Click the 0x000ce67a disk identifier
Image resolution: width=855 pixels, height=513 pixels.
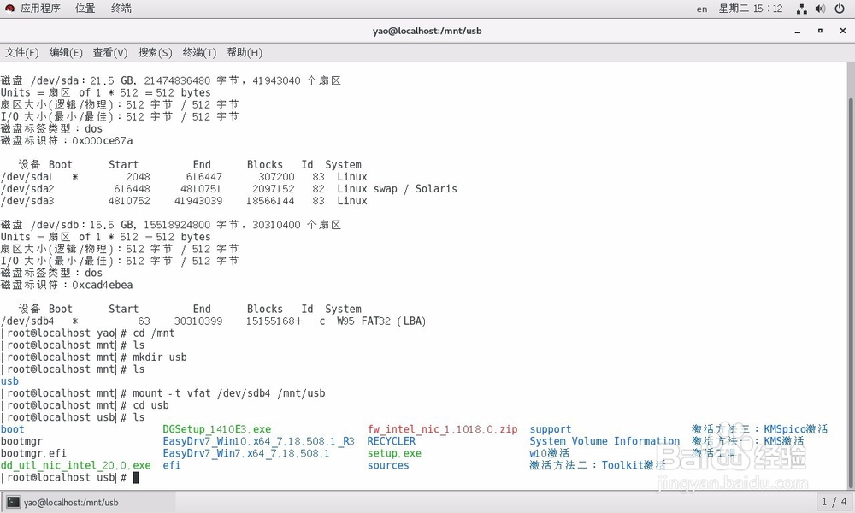pyautogui.click(x=102, y=141)
